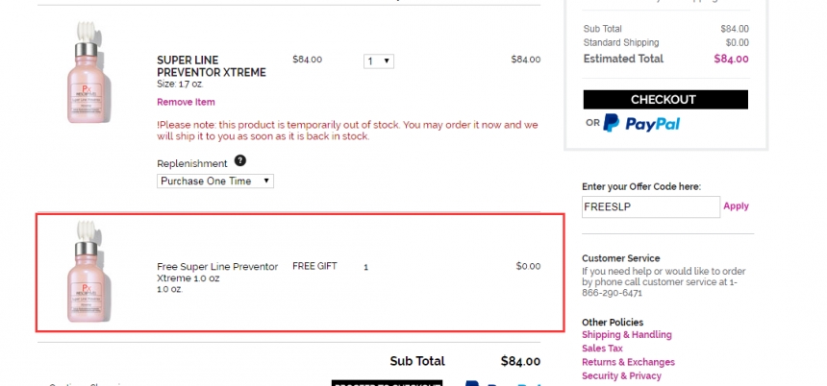Open the Sales Tax policy link
The height and width of the screenshot is (386, 827).
tap(602, 349)
